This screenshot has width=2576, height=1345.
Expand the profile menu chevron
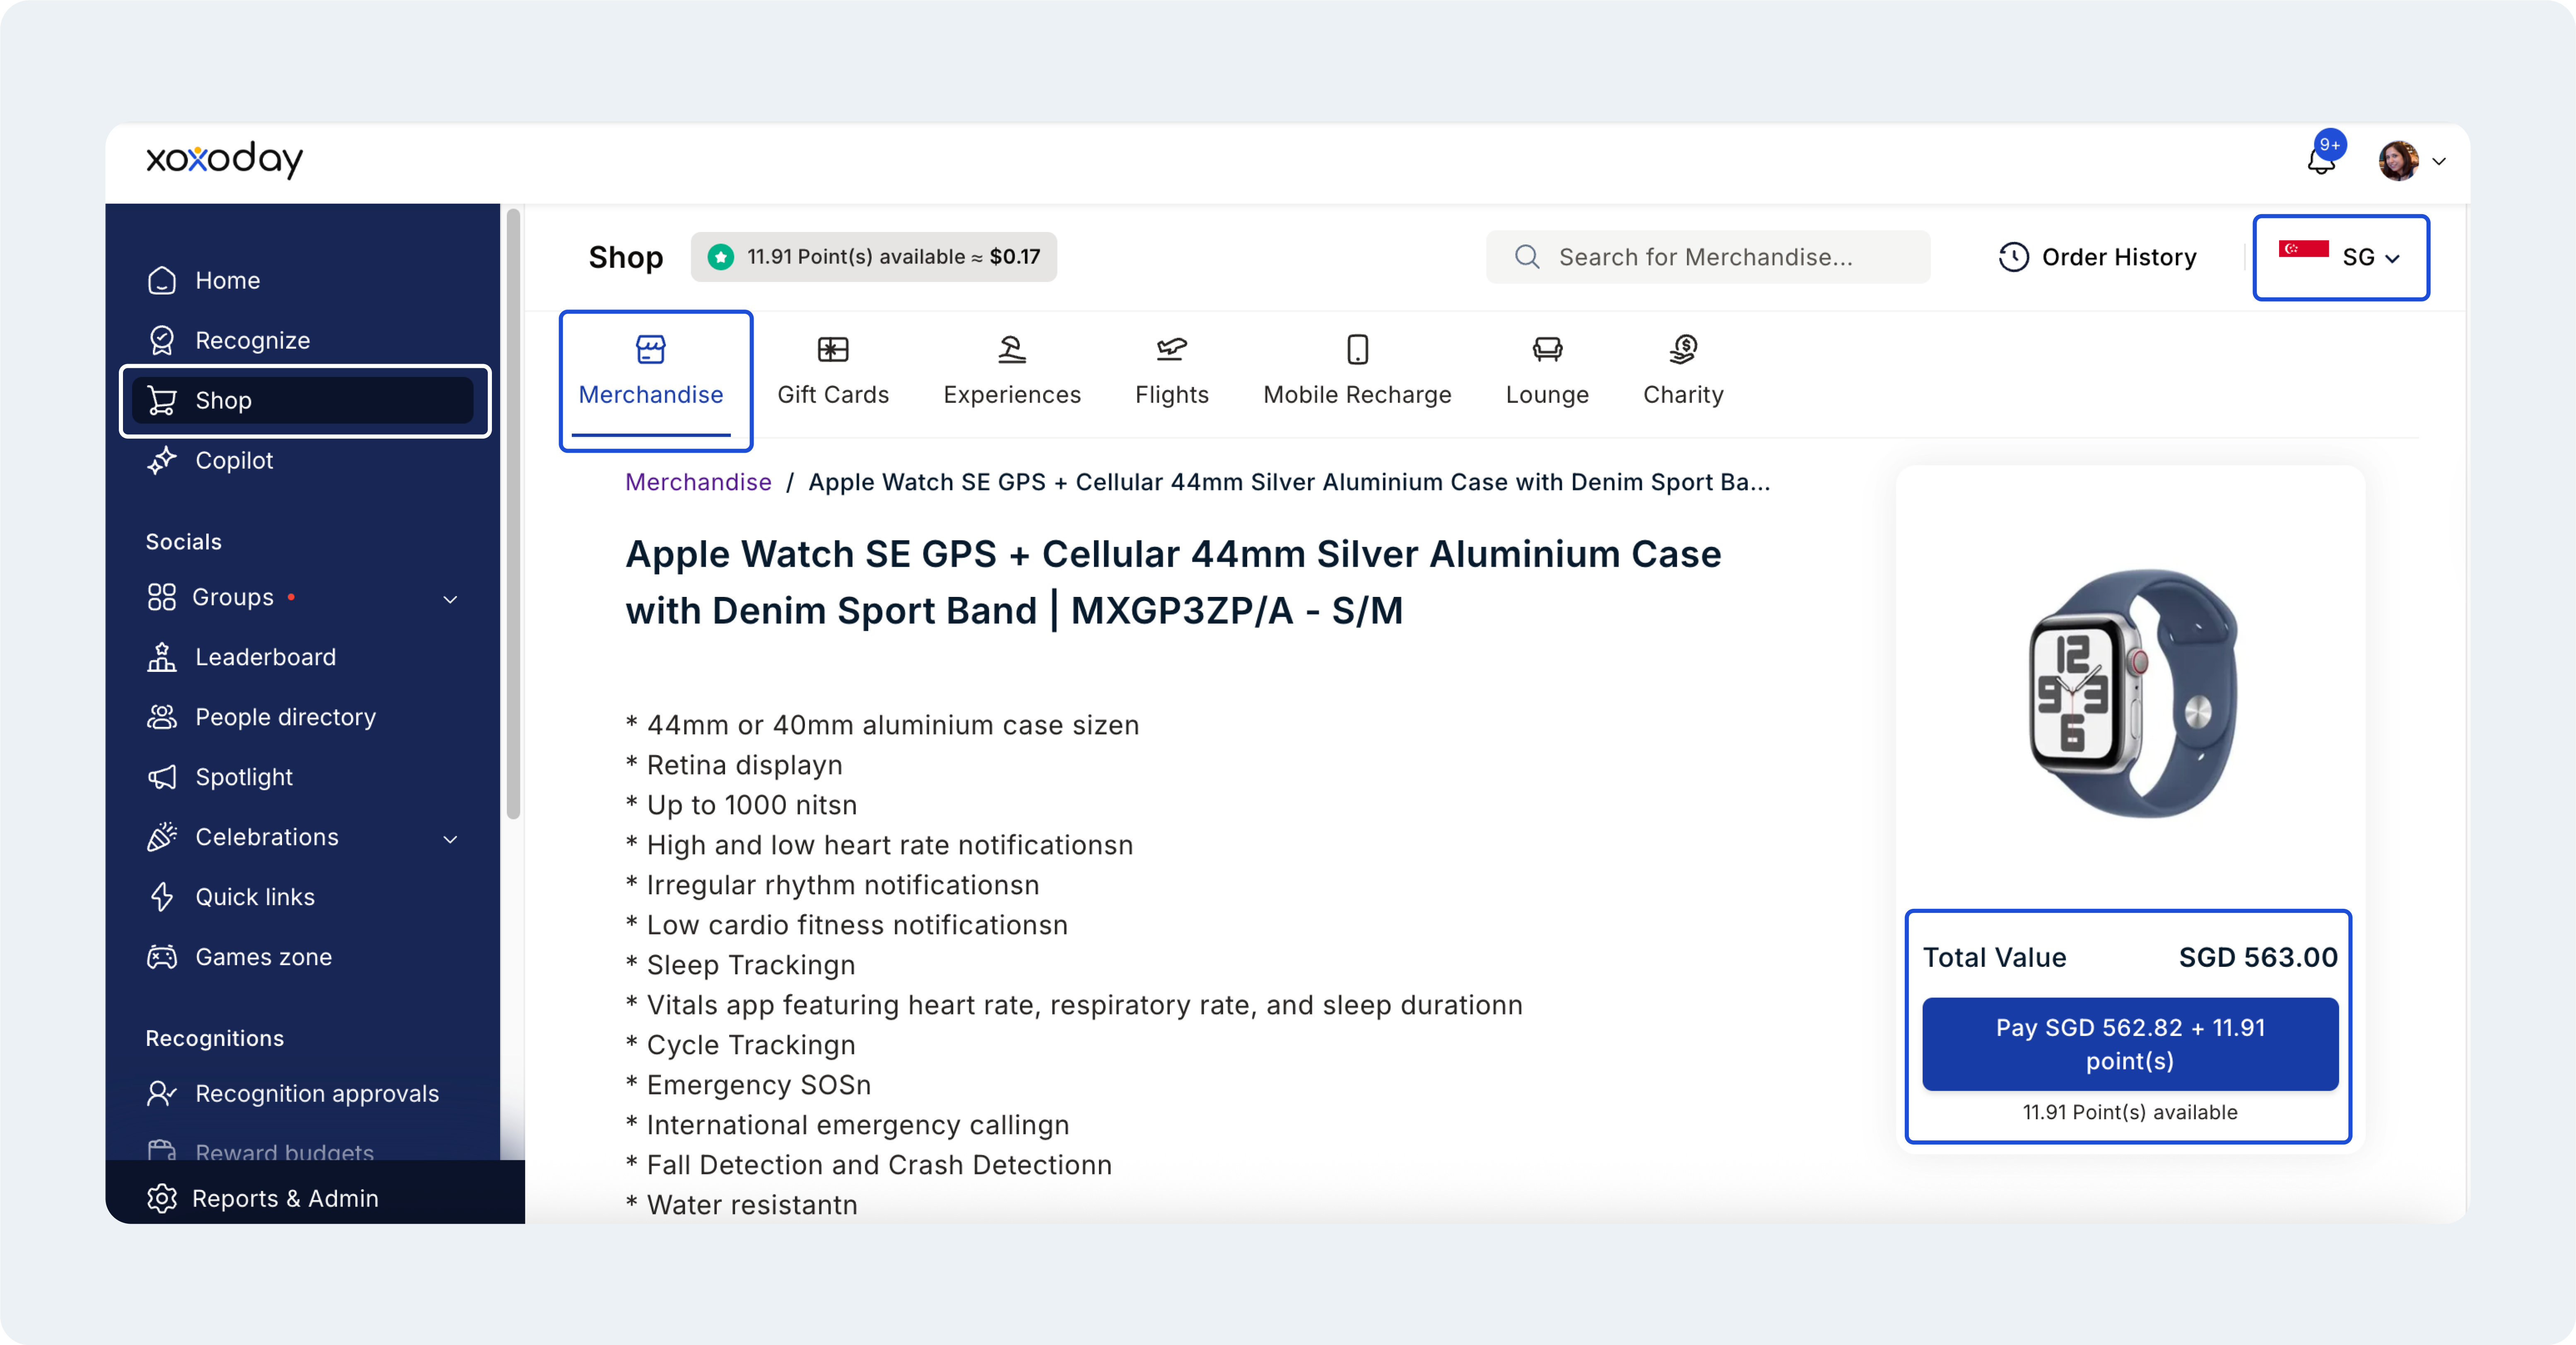click(x=2439, y=161)
